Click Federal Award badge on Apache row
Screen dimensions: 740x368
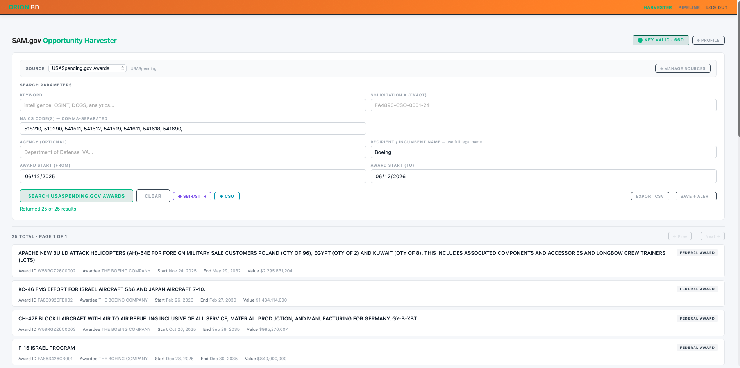[697, 253]
